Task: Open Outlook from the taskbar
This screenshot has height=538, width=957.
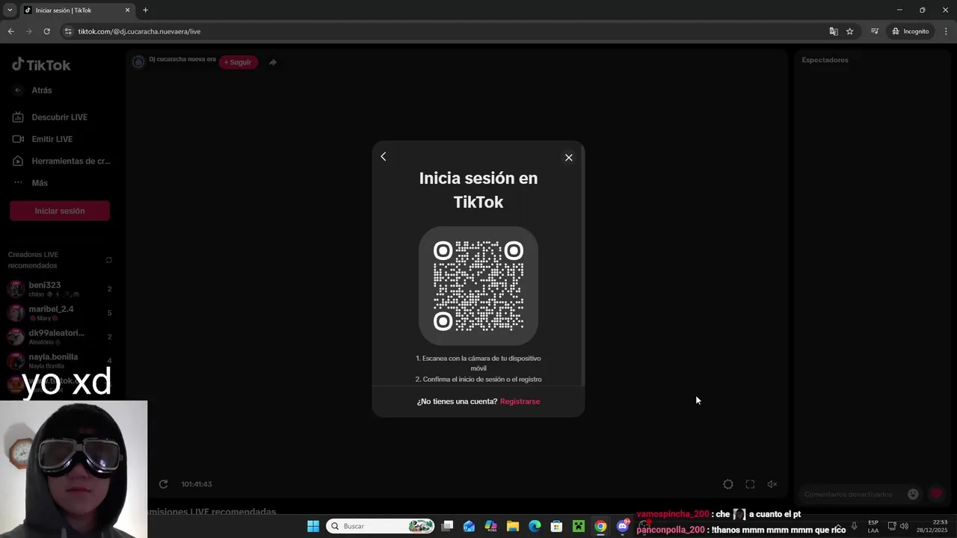Action: (469, 526)
